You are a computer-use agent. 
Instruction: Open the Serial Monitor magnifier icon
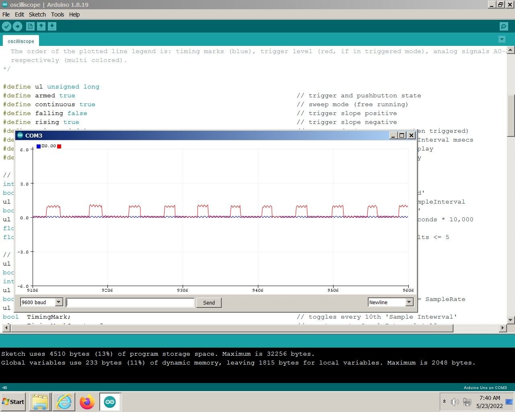click(x=503, y=27)
